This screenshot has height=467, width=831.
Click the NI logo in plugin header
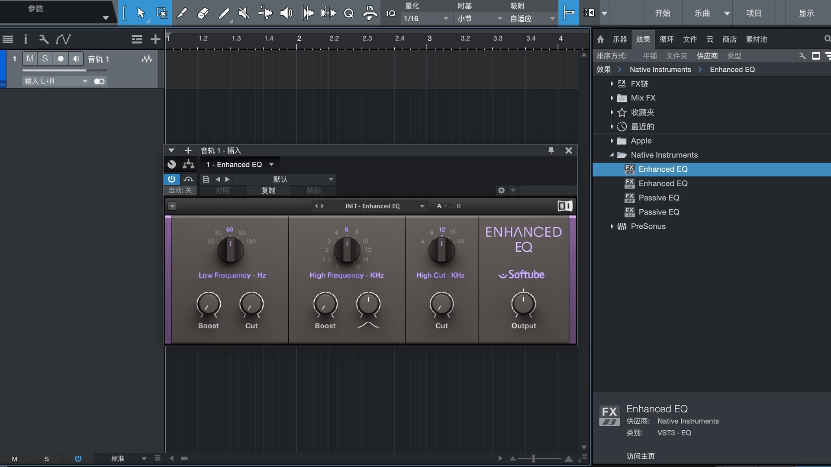click(x=565, y=206)
